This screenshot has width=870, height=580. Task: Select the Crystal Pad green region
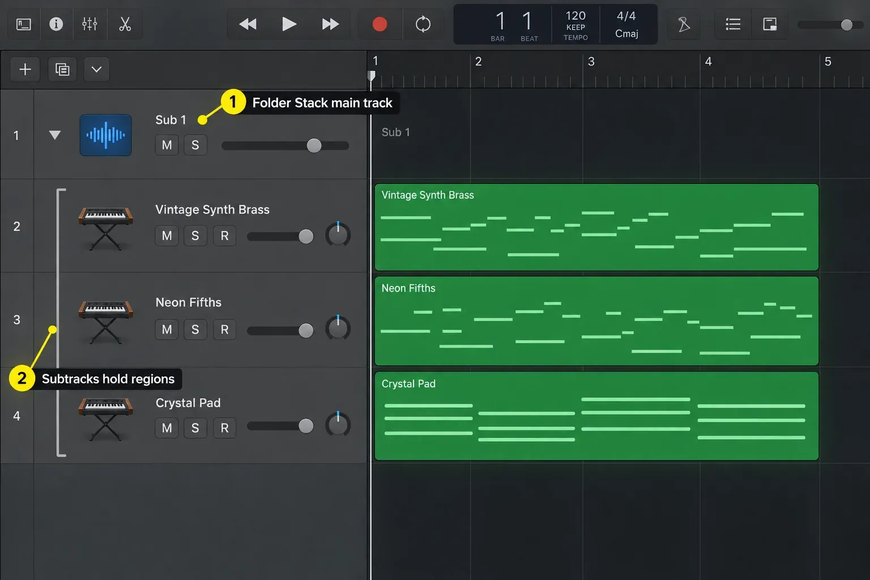click(596, 416)
